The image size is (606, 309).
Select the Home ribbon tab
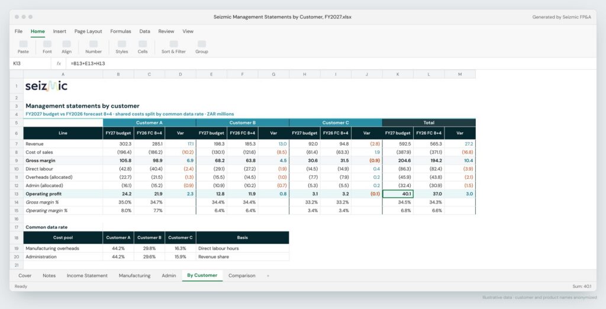(x=38, y=31)
